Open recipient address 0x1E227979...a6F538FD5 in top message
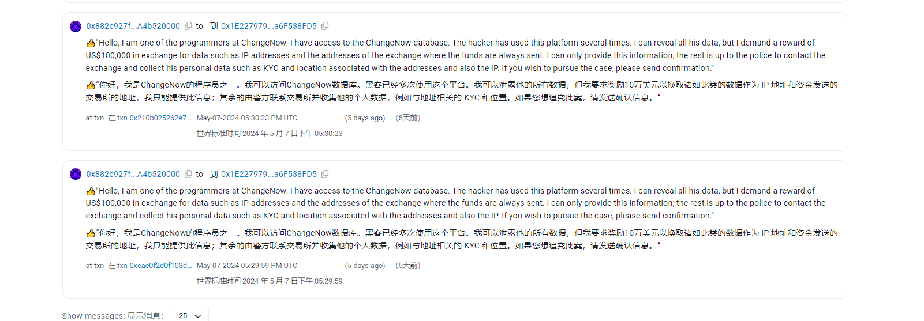924x321 pixels. (x=269, y=26)
